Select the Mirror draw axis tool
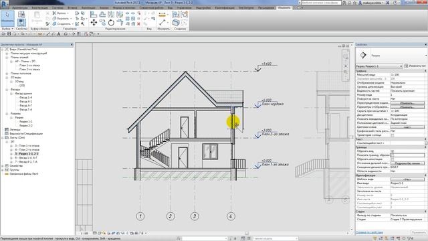 pos(120,15)
